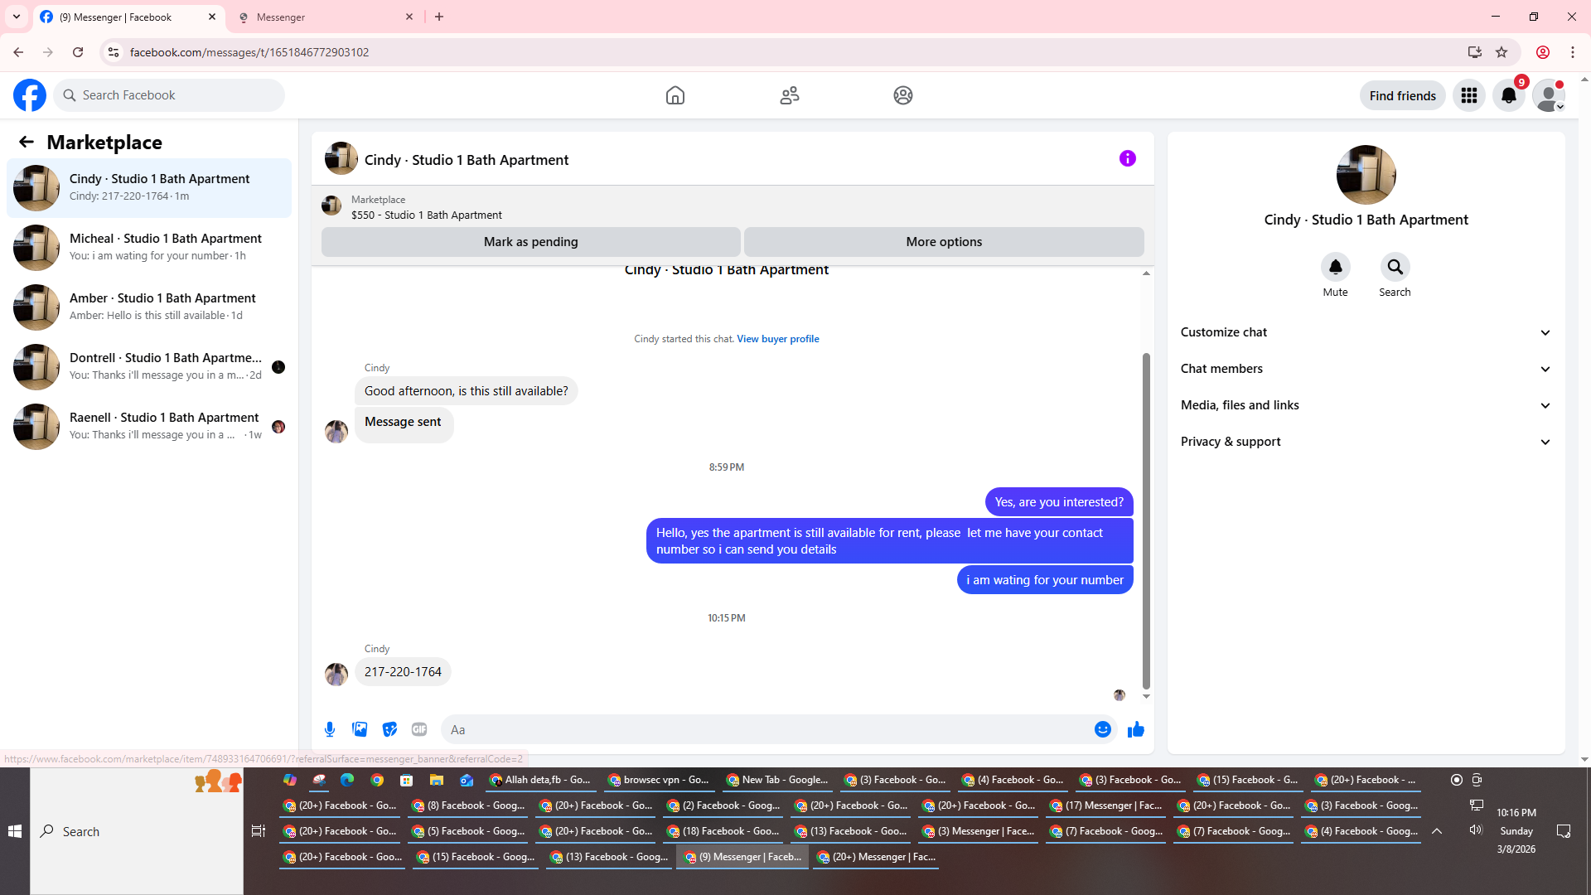Open the GIF picker icon
1591x895 pixels.
tap(419, 729)
